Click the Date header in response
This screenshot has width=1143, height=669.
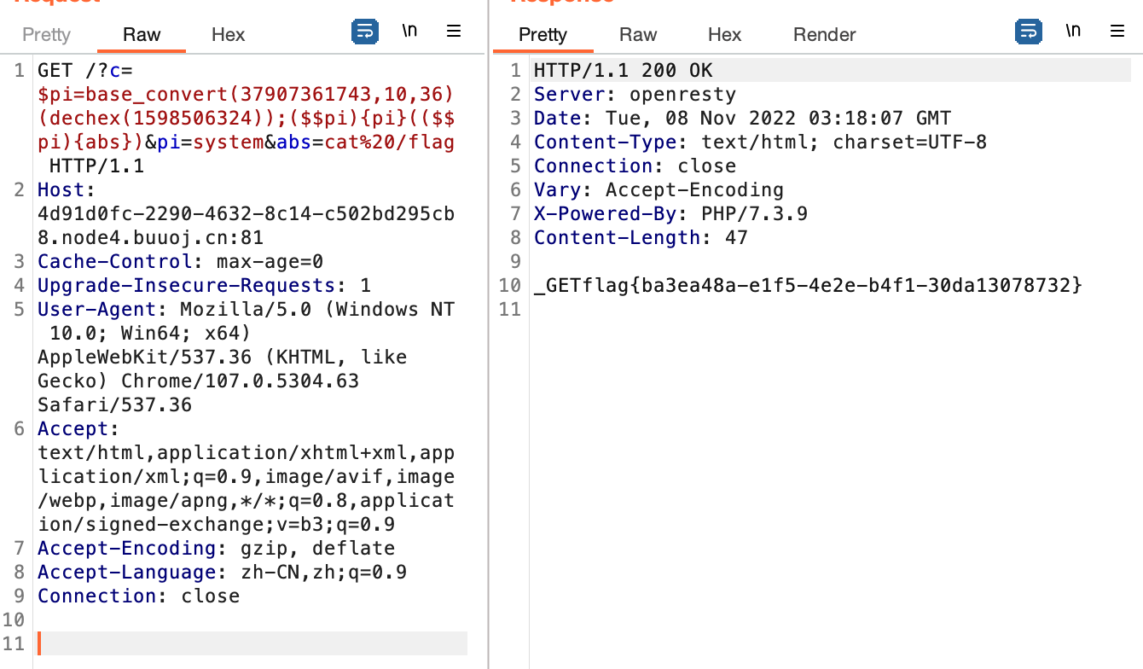(x=742, y=118)
